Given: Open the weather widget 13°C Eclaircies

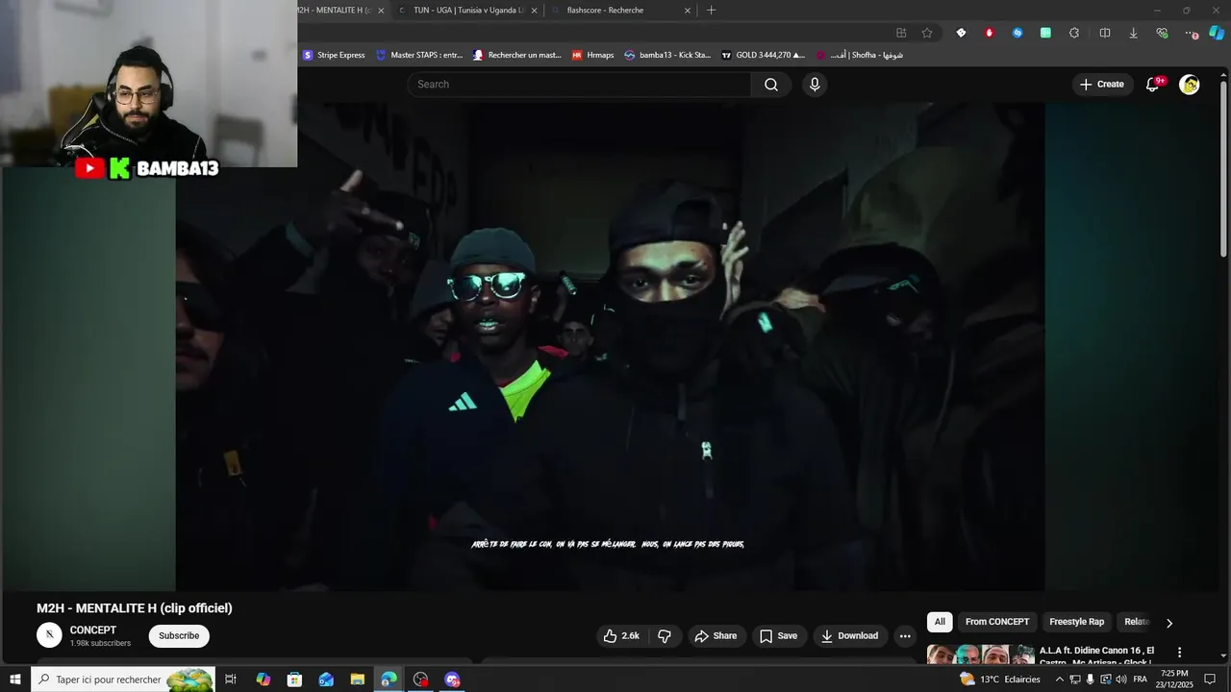Looking at the screenshot, I should coord(1000,680).
